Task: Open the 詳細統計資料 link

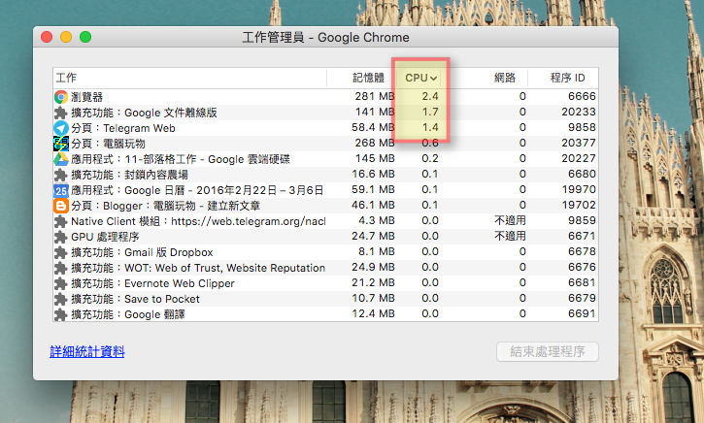Action: pos(87,352)
